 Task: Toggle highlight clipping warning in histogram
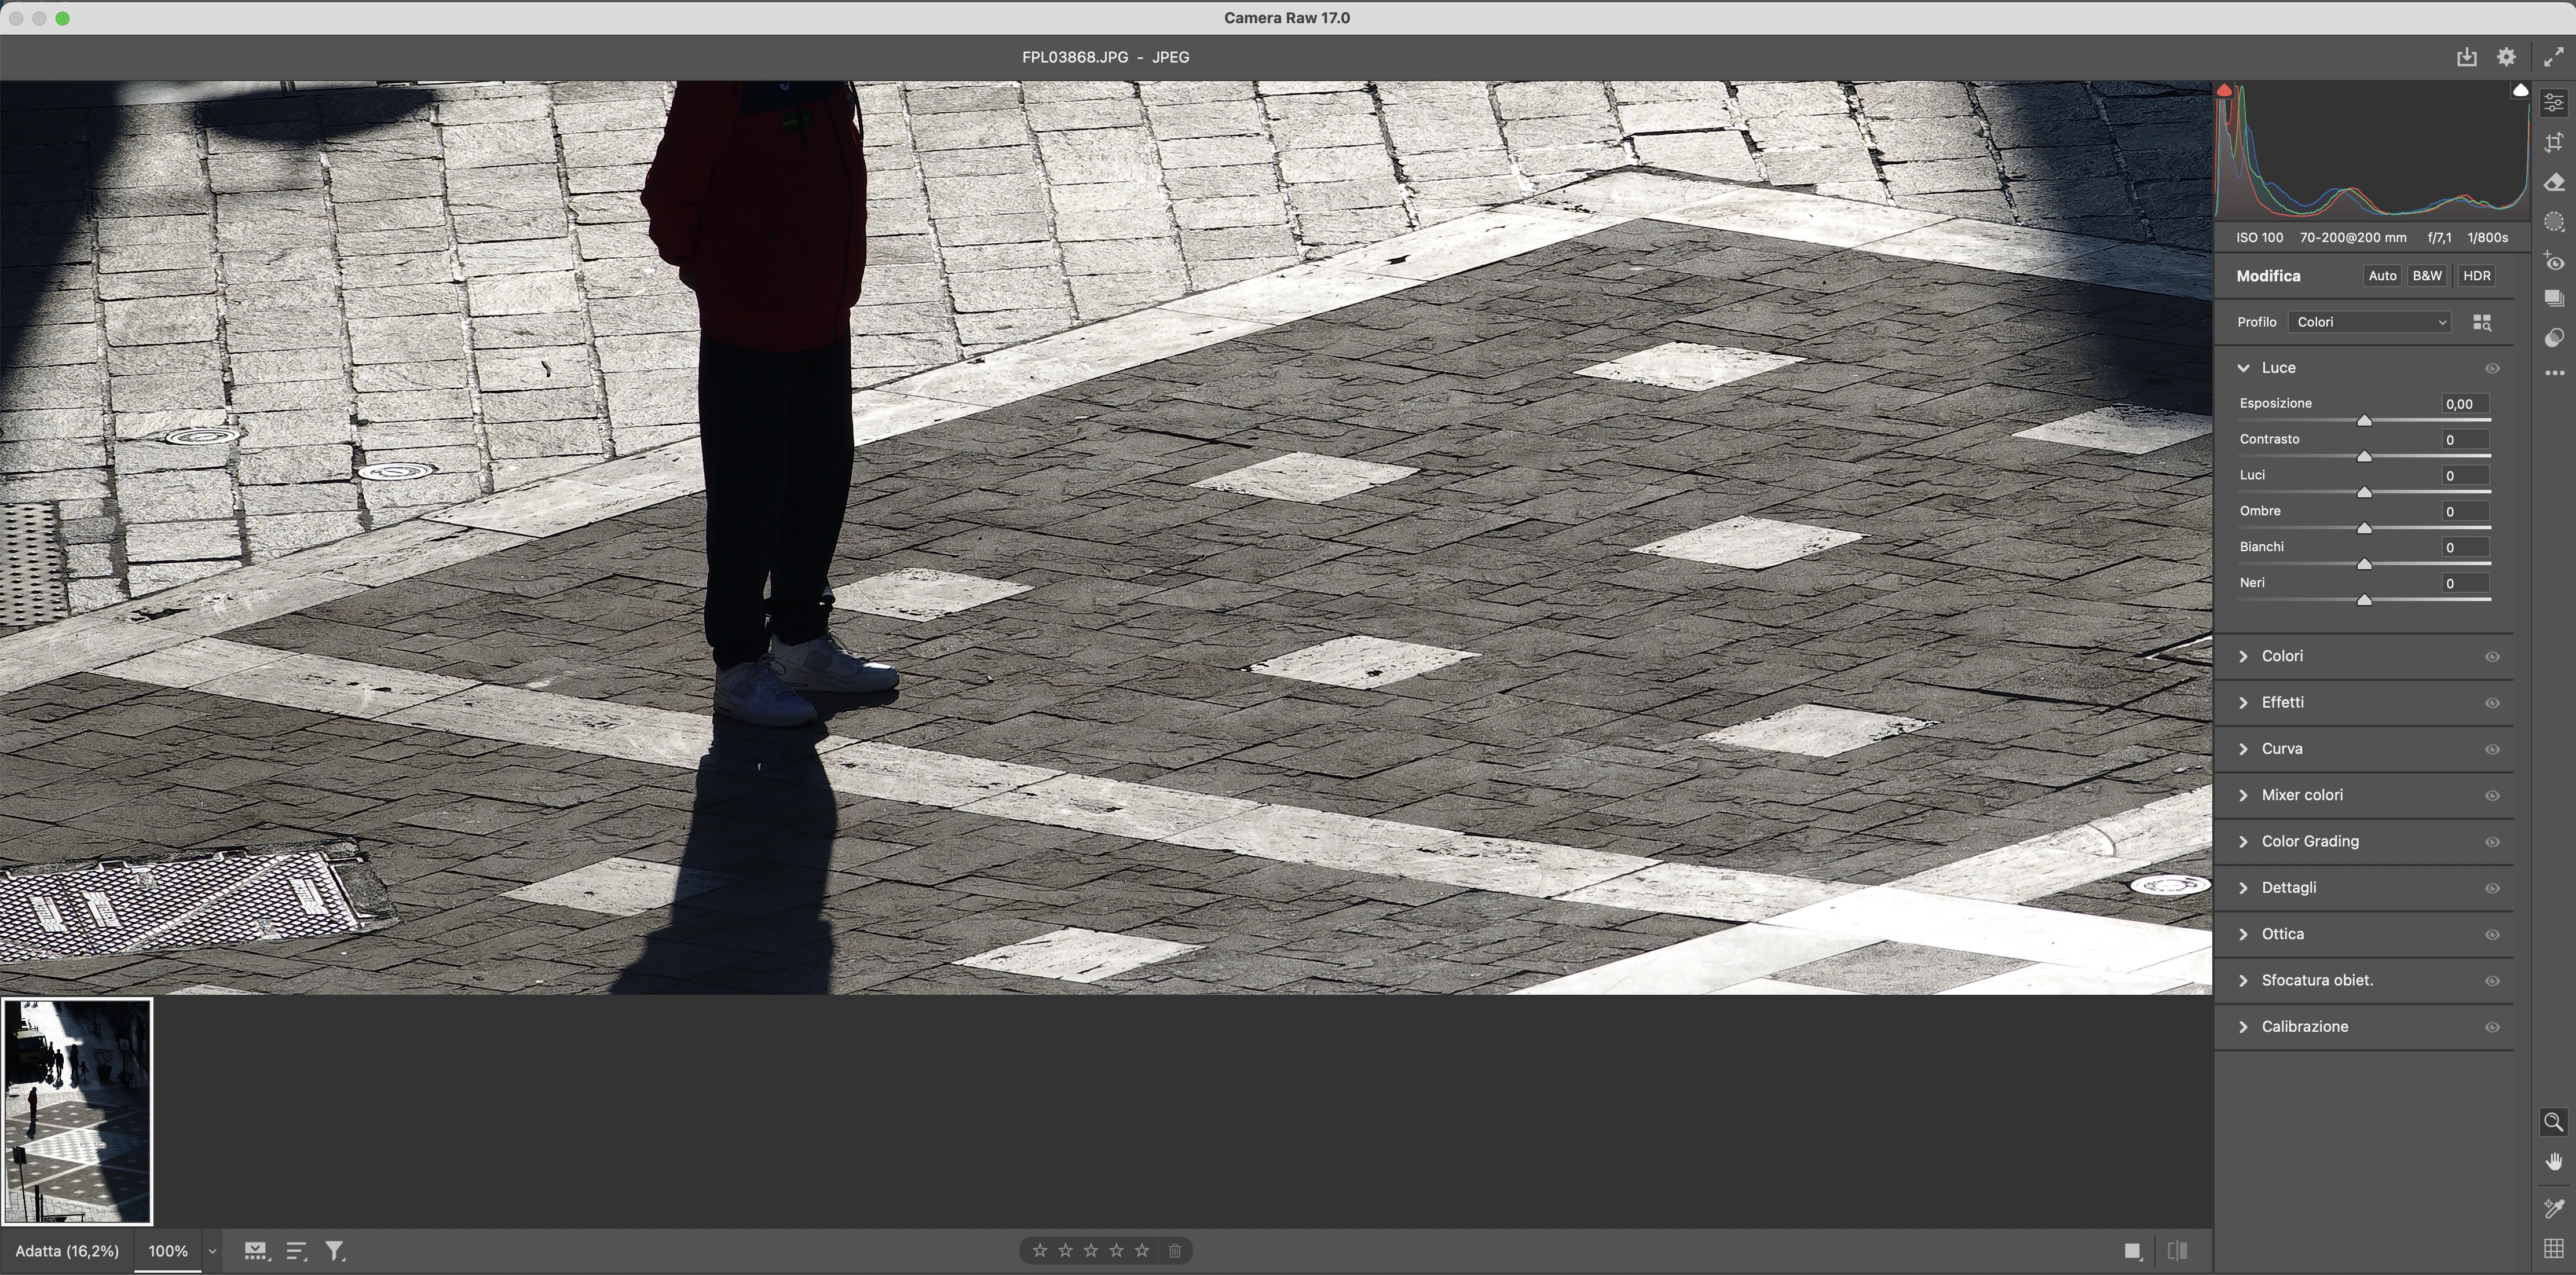coord(2520,90)
